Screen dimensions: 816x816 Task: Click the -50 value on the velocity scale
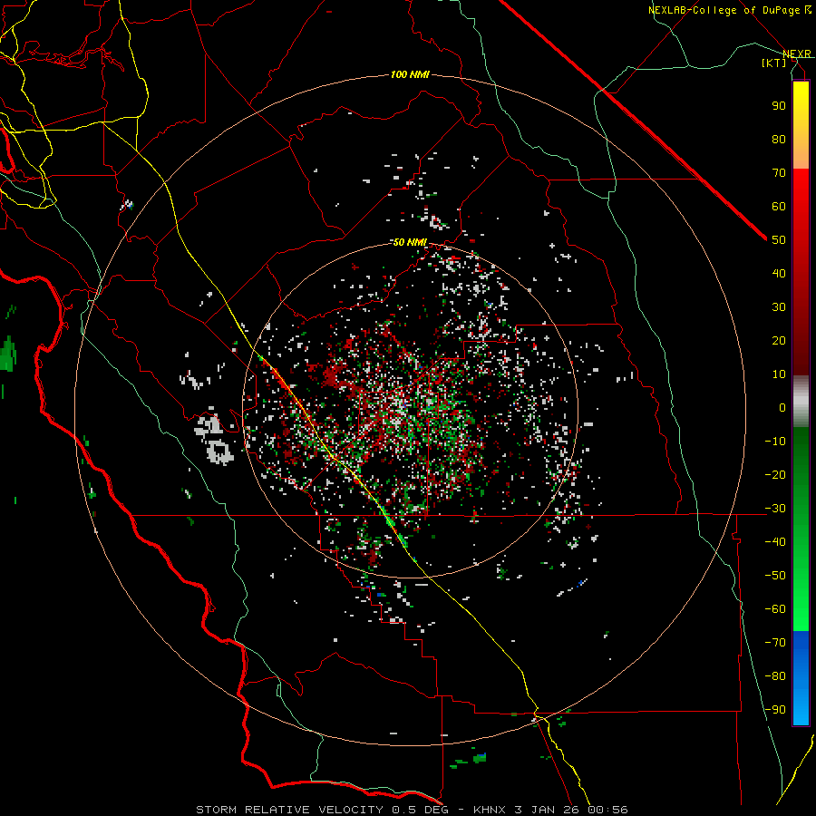(x=775, y=576)
